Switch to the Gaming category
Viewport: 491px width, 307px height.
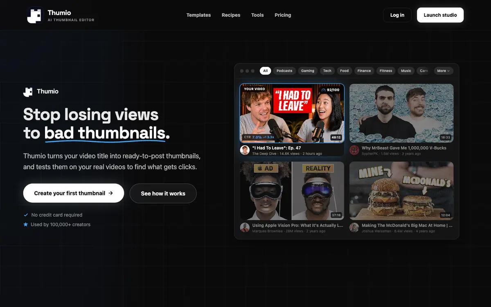(308, 71)
